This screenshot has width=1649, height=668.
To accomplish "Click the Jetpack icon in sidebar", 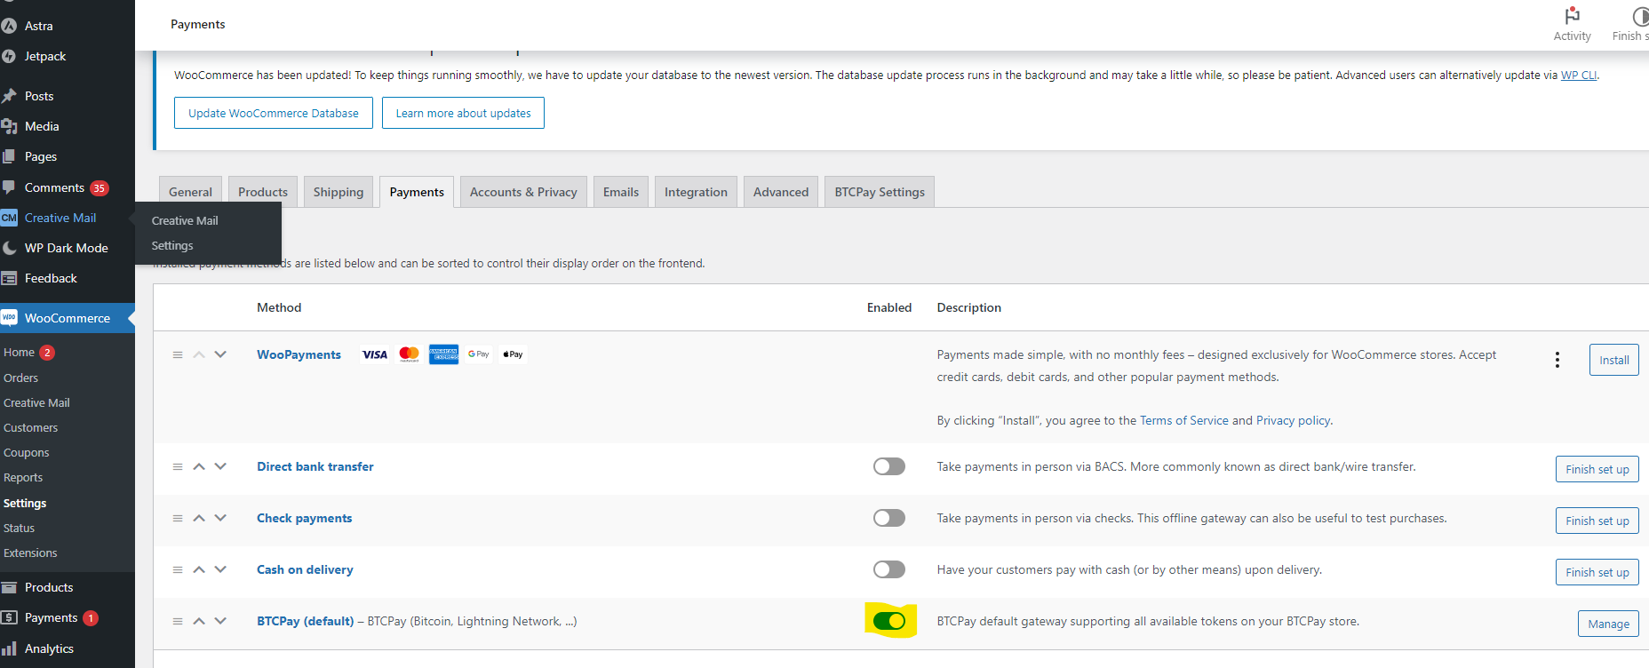I will pyautogui.click(x=10, y=56).
